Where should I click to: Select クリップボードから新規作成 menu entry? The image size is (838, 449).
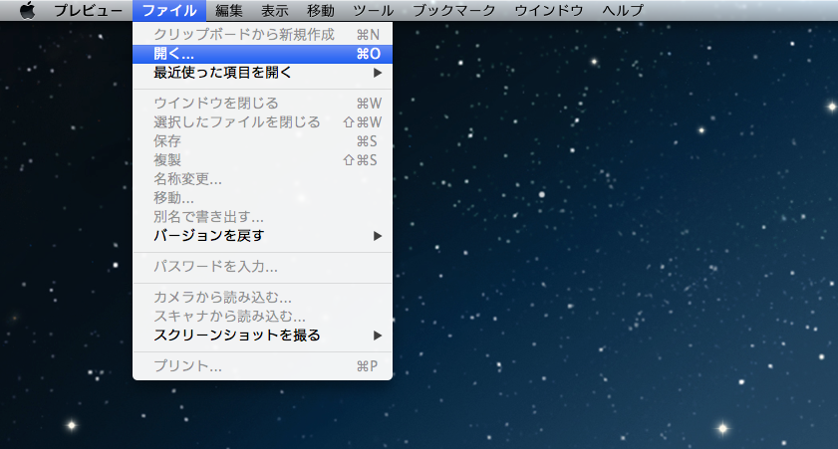pyautogui.click(x=262, y=35)
